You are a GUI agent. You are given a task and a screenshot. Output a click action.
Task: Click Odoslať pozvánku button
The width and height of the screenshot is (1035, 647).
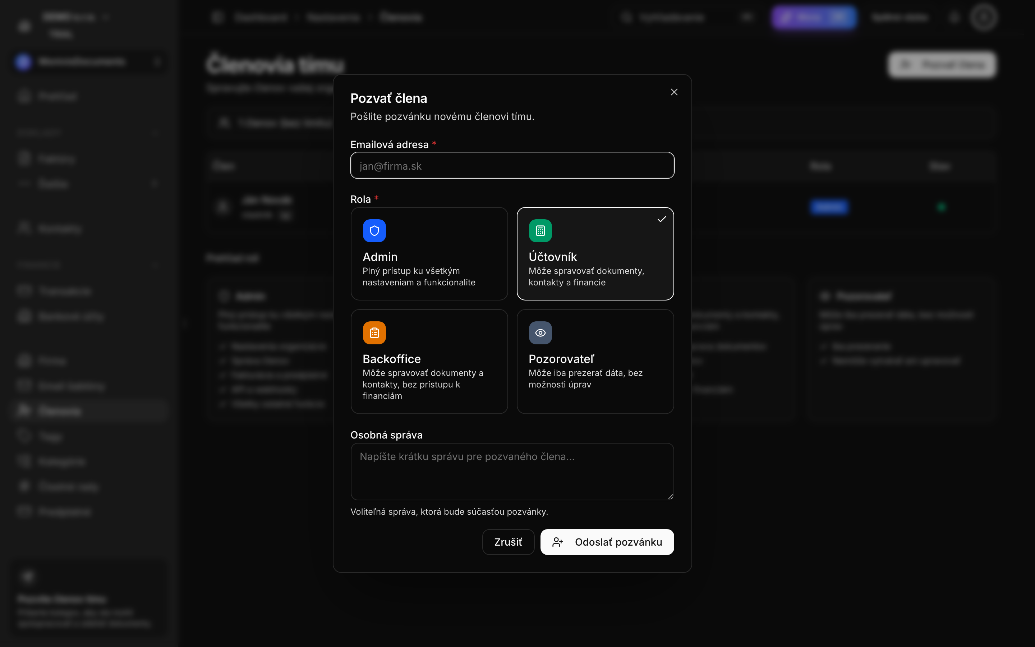coord(607,542)
